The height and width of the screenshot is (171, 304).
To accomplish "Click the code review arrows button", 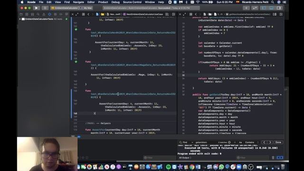I will coord(255,8).
